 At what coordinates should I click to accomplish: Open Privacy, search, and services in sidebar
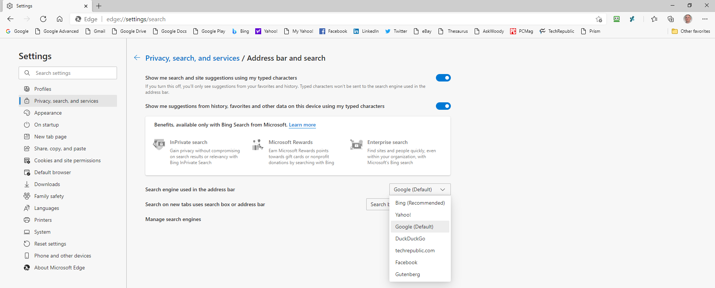point(68,101)
